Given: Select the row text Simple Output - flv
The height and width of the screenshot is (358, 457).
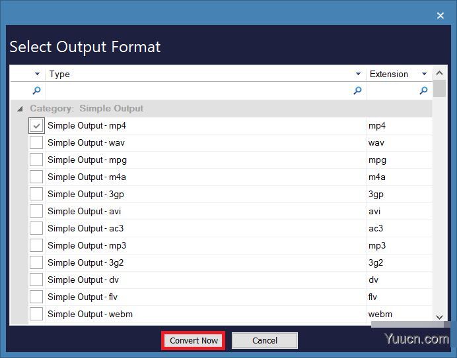Looking at the screenshot, I should coord(83,297).
